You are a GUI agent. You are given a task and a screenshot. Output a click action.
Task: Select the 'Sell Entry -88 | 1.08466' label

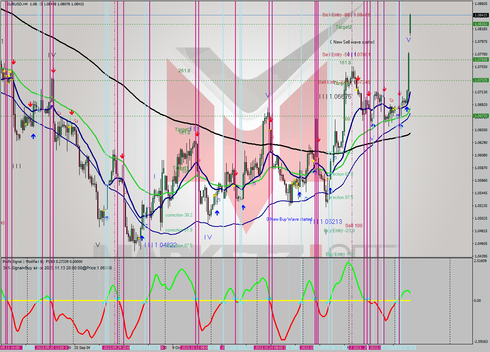tap(346, 15)
